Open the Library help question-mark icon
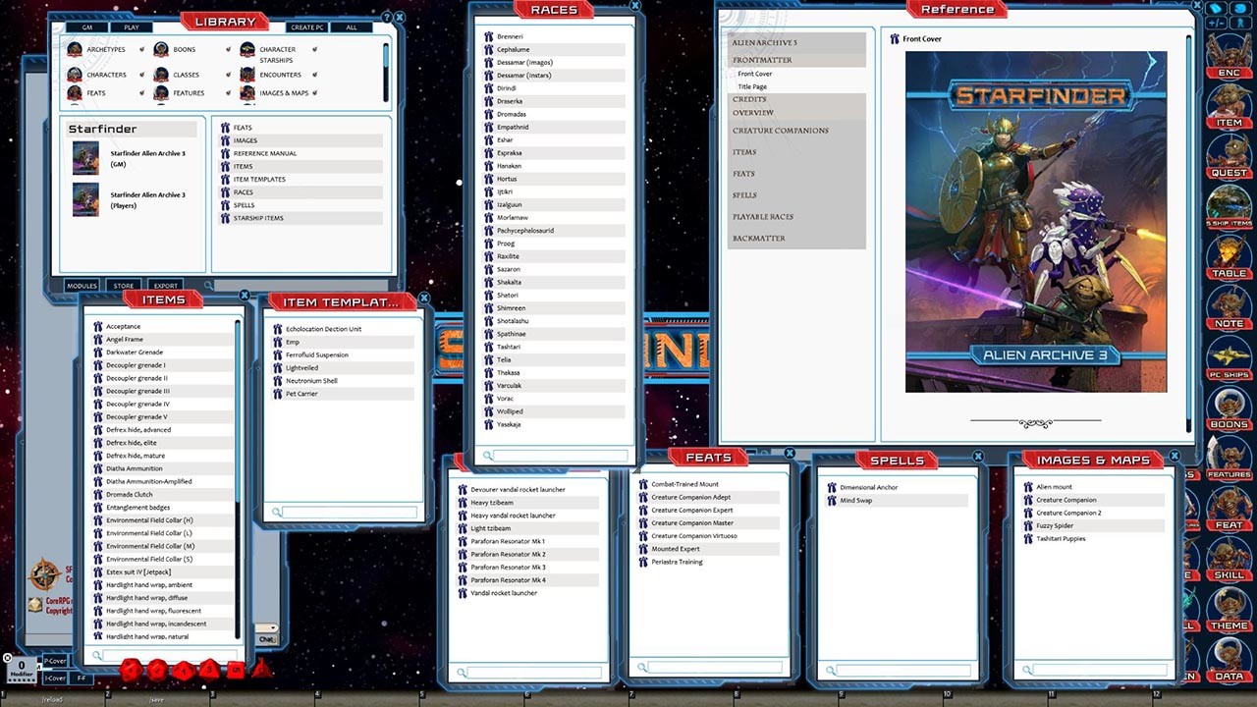Image resolution: width=1257 pixels, height=707 pixels. [387, 18]
